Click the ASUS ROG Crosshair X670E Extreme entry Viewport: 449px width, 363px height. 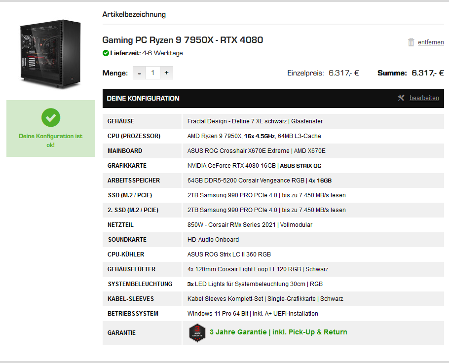click(256, 151)
